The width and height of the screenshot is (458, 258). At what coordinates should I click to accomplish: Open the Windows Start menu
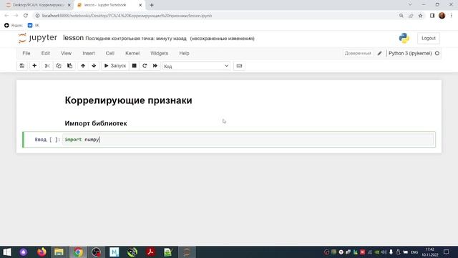[x=6, y=252]
